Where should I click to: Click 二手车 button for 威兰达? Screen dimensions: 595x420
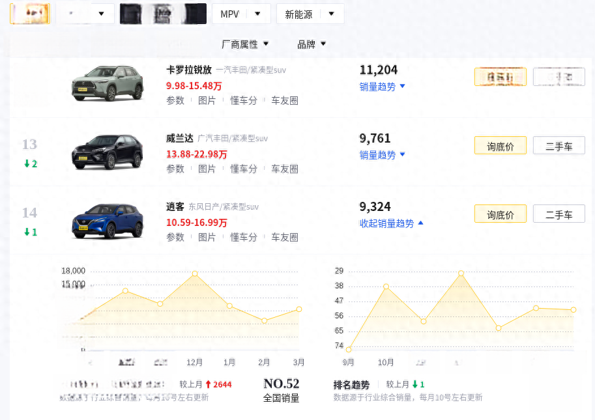coord(559,146)
